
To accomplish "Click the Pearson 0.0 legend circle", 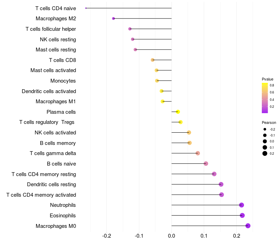I will point(265,141).
